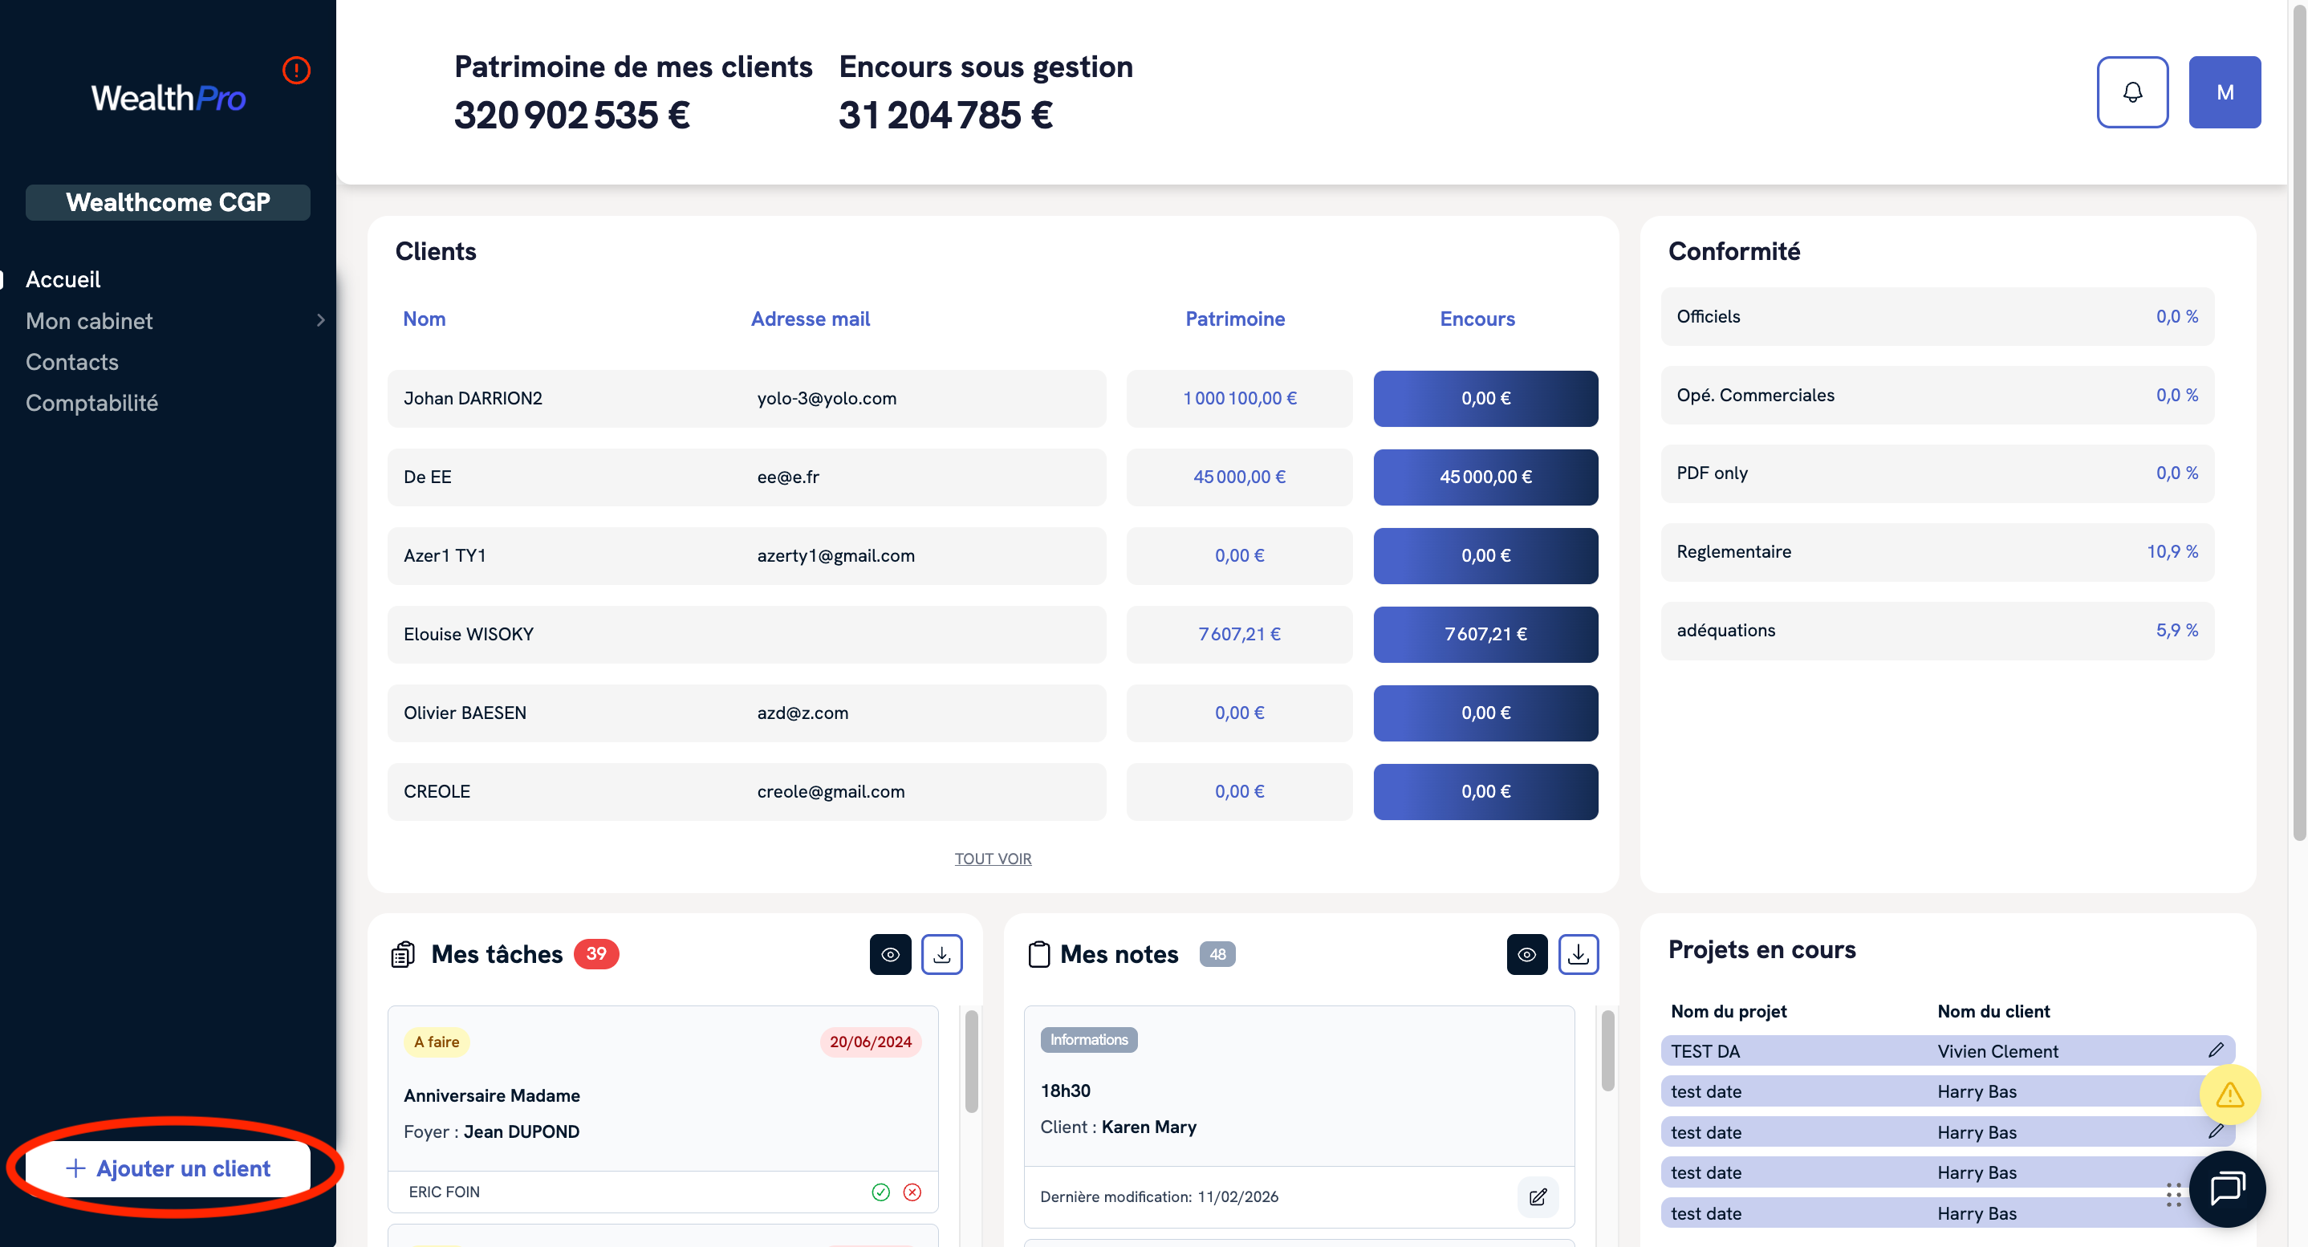Toggle Mes tâches visibility eye icon
Viewport: 2308px width, 1247px height.
(x=890, y=954)
